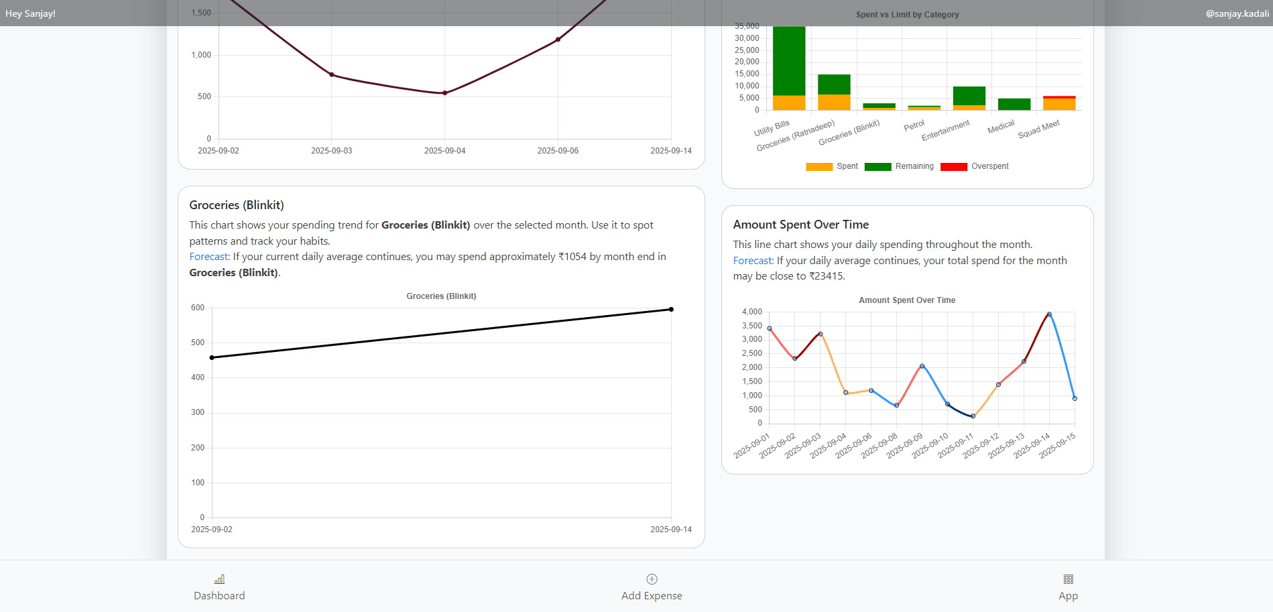Select the 2025-09-14 point on Groceries (Blinkit) chart
The width and height of the screenshot is (1273, 612).
[x=671, y=310]
